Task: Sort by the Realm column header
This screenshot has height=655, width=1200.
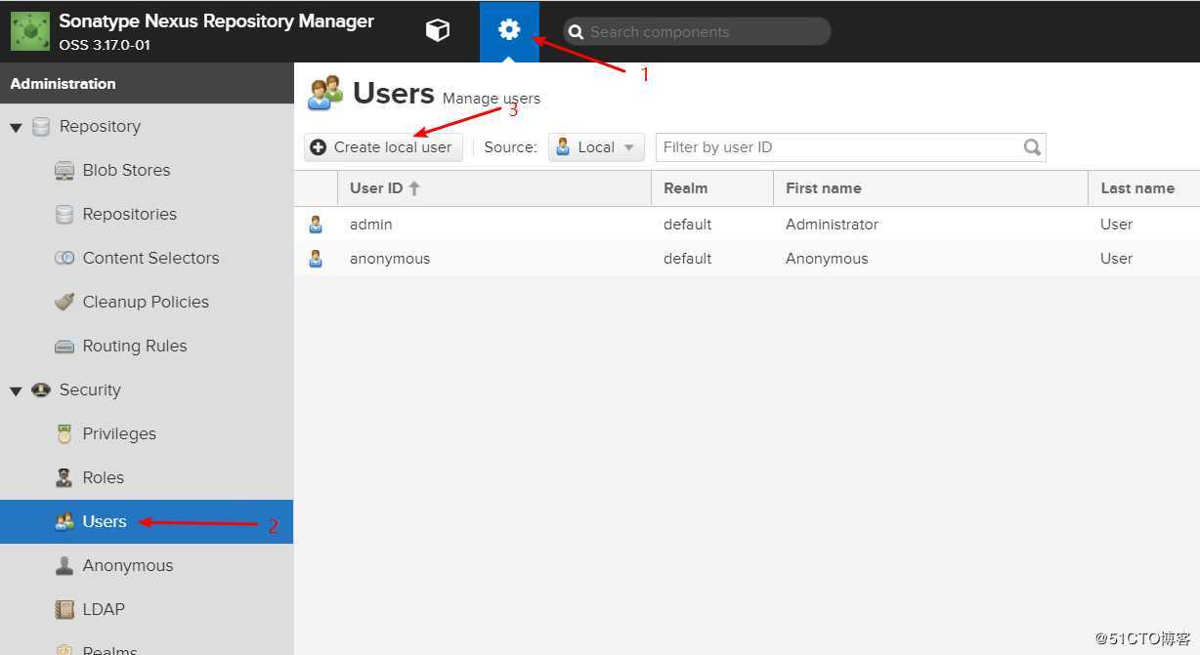Action: click(712, 188)
